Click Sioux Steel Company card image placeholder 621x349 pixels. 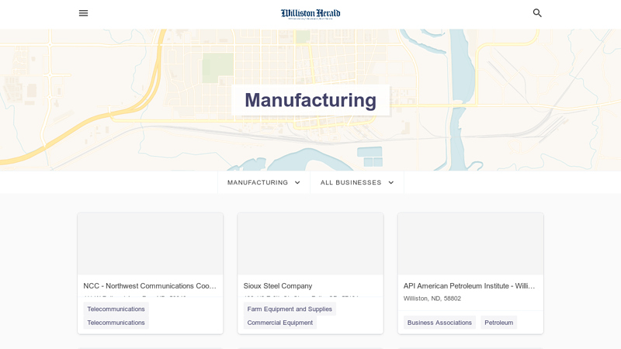tap(310, 244)
